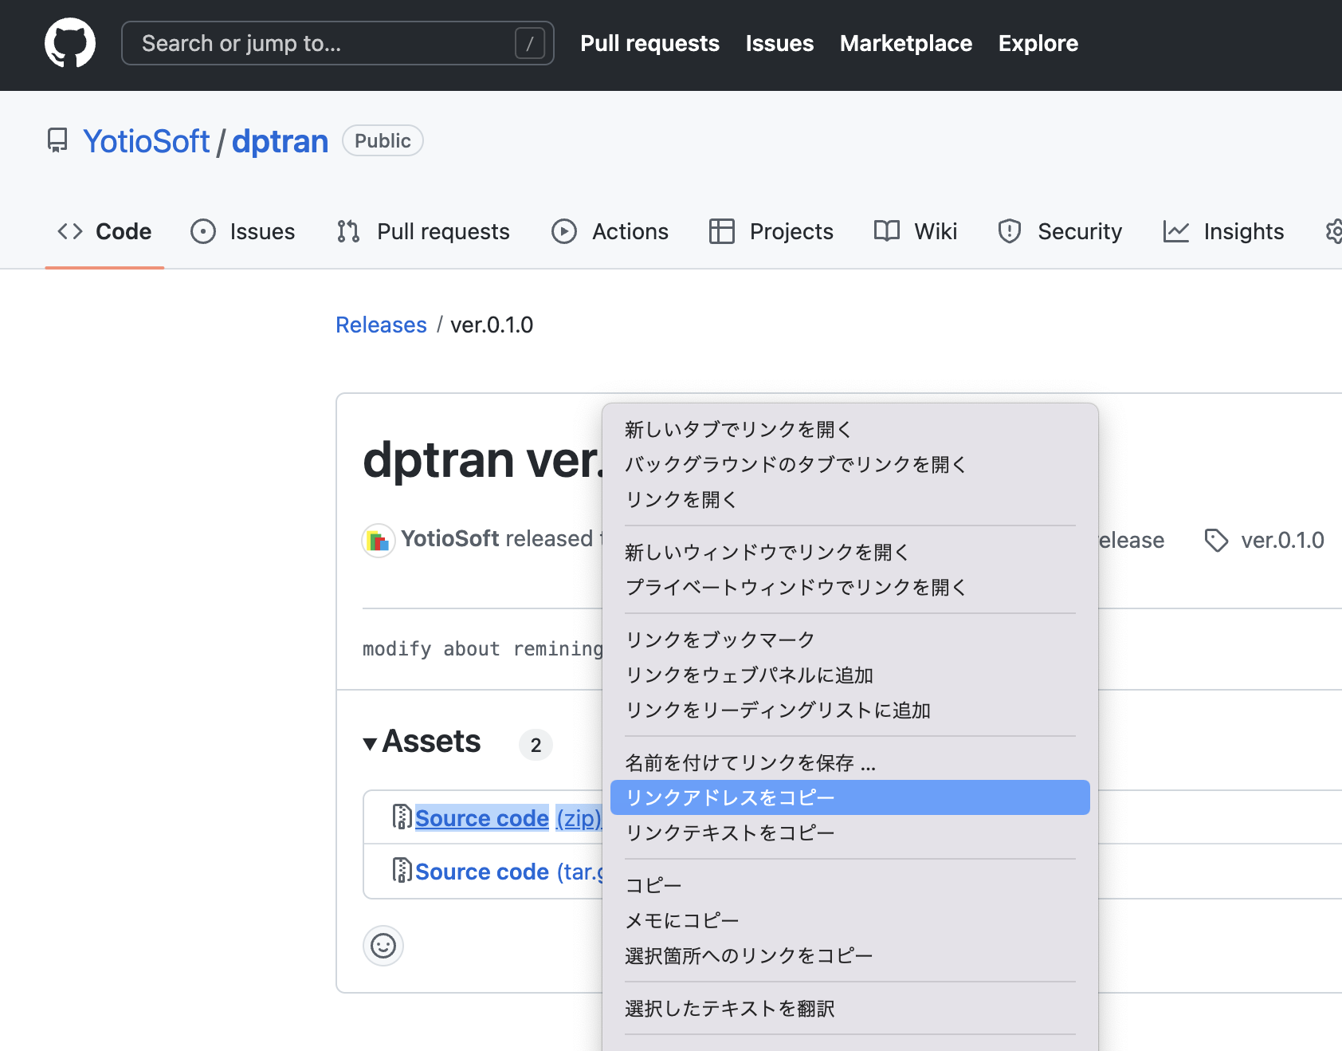Click YotioSoft author name in release info

449,539
